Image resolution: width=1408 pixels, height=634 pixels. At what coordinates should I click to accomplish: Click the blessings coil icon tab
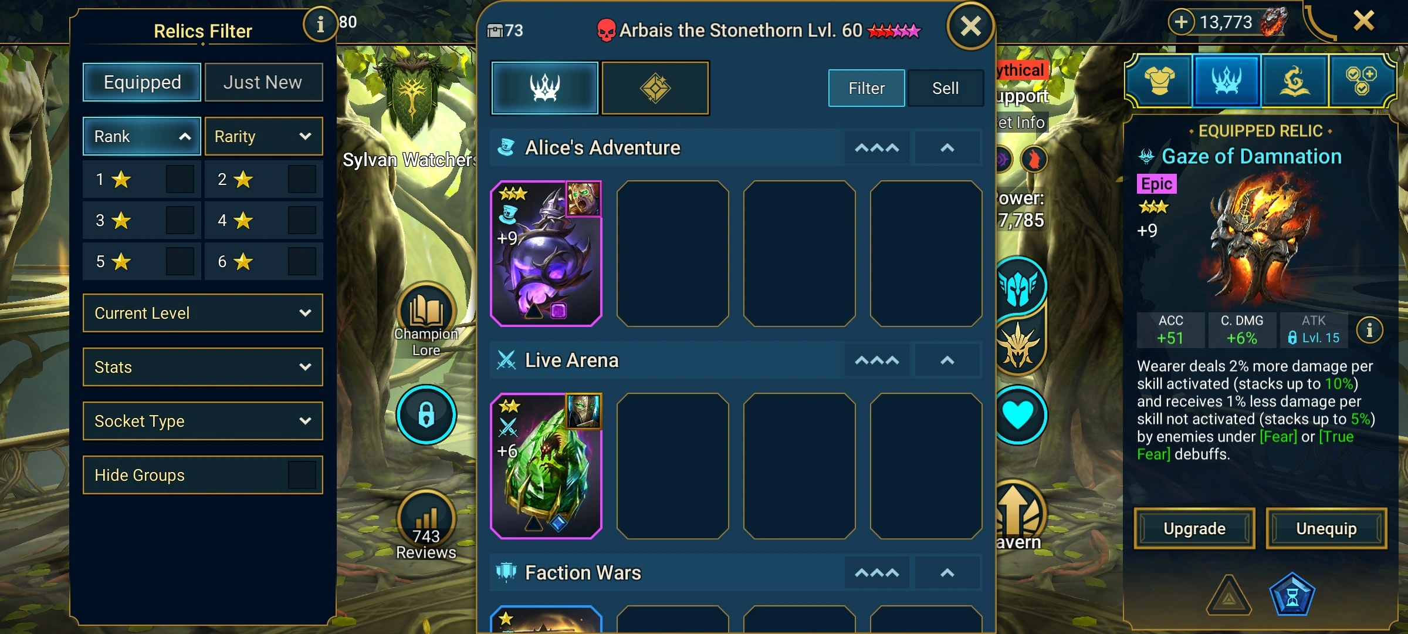point(1294,81)
